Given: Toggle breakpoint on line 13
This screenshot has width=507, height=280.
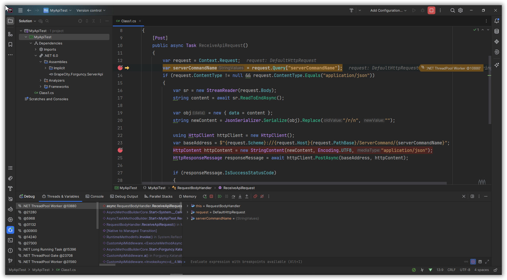Looking at the screenshot, I should tap(120, 68).
